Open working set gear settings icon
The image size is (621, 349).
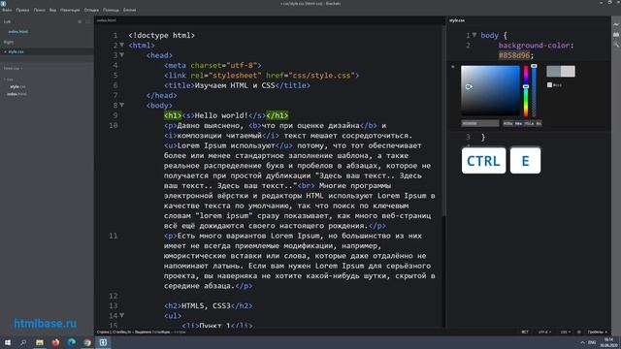click(80, 21)
